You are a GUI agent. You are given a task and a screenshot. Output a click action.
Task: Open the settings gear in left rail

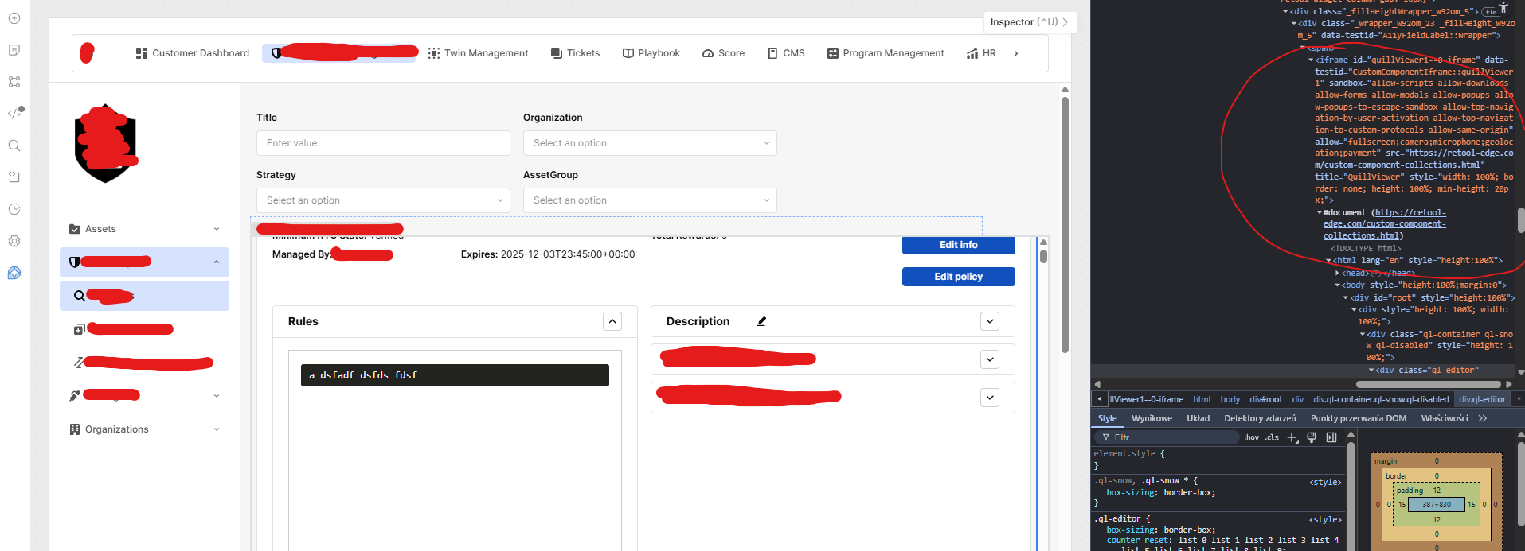[14, 241]
